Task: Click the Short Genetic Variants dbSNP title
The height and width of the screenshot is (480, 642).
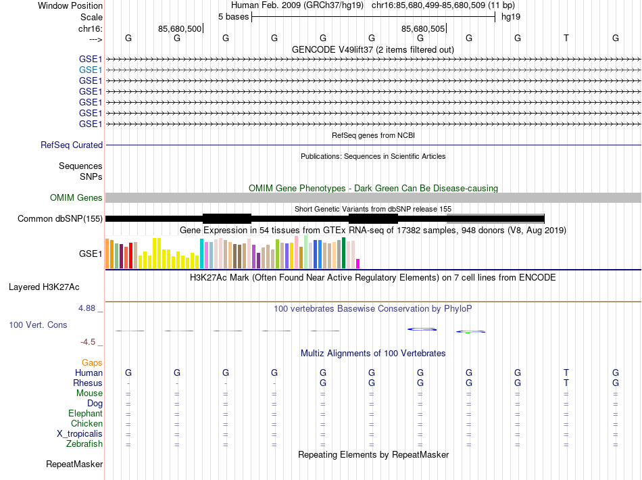Action: tap(373, 209)
